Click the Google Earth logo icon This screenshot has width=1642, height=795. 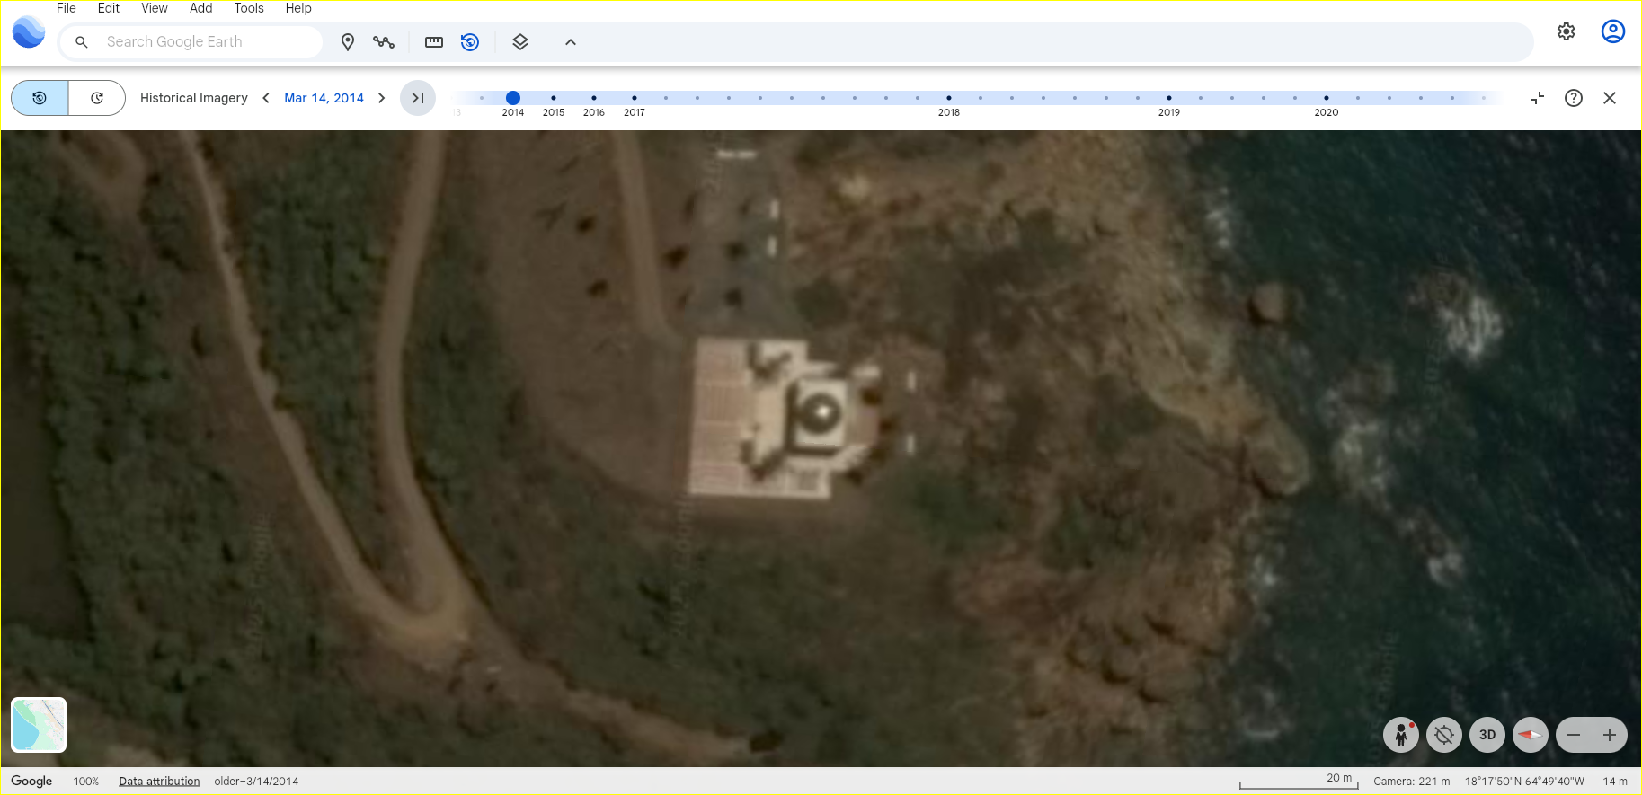coord(29,32)
